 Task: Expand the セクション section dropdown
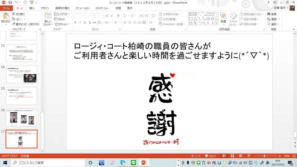coord(62,24)
